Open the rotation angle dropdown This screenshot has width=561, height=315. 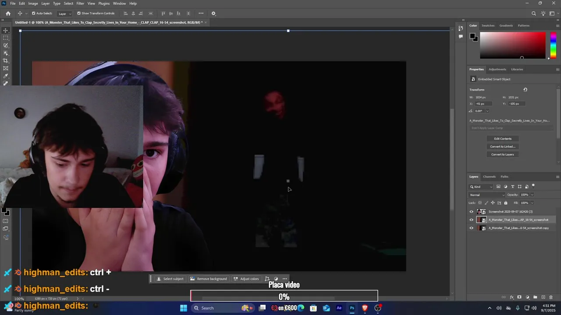(x=487, y=111)
